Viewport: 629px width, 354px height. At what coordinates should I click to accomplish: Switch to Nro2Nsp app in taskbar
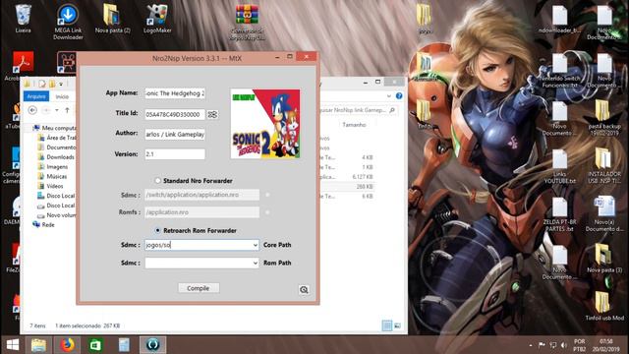tap(152, 345)
